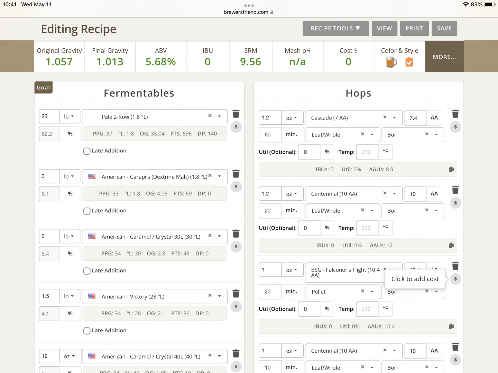Click the Goal tab on Fermentables

[43, 88]
